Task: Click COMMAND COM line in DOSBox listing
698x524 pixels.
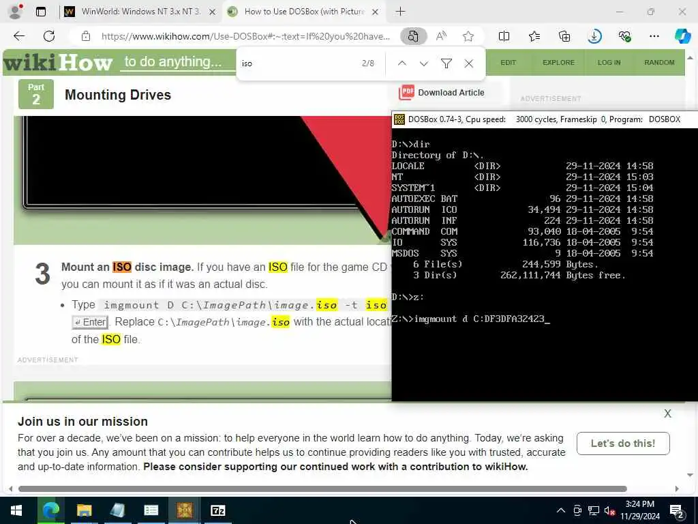Action: coord(522,232)
